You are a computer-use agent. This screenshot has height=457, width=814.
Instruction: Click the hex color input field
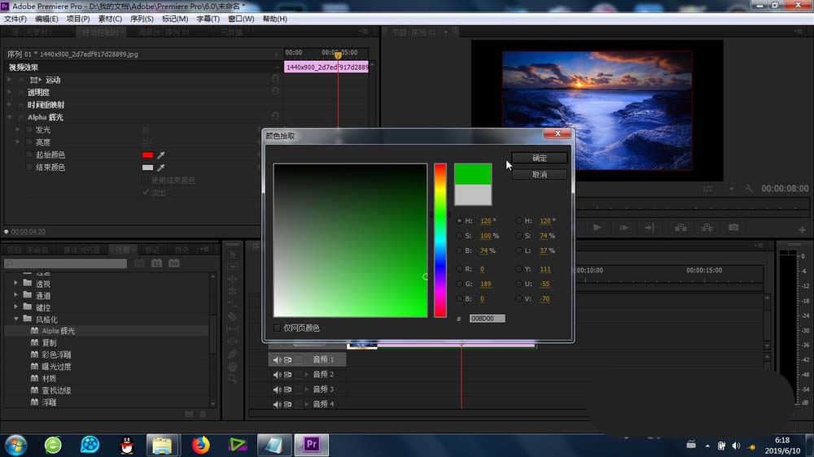[487, 319]
